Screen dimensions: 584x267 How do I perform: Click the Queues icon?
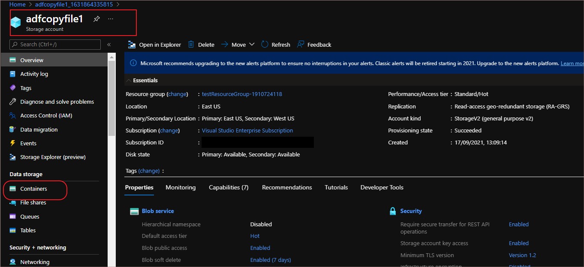pyautogui.click(x=13, y=216)
